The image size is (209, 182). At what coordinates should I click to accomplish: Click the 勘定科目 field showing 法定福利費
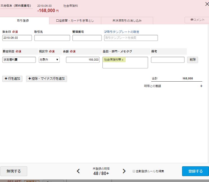point(19,60)
